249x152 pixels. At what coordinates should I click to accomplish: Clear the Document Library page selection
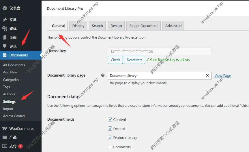click(207, 75)
